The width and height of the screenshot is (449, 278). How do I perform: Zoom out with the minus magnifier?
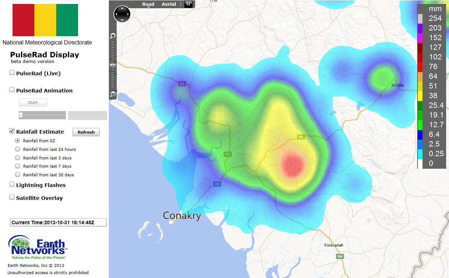113,94
